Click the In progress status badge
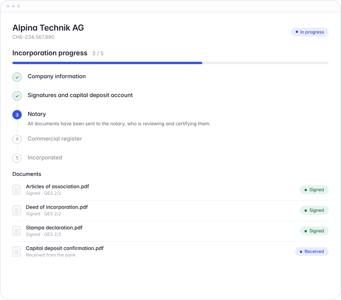341x300 pixels. [x=310, y=32]
